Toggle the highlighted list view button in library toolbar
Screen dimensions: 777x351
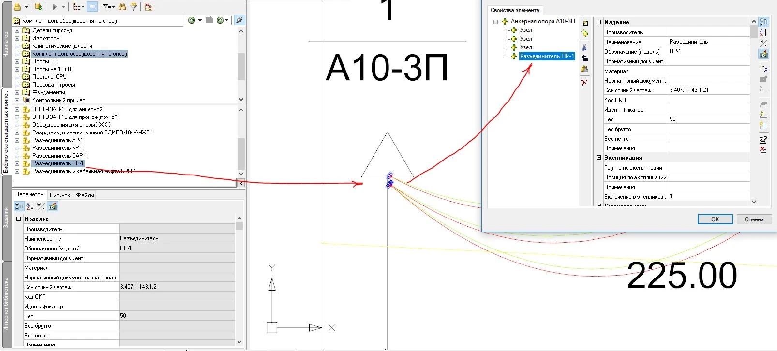click(x=92, y=7)
